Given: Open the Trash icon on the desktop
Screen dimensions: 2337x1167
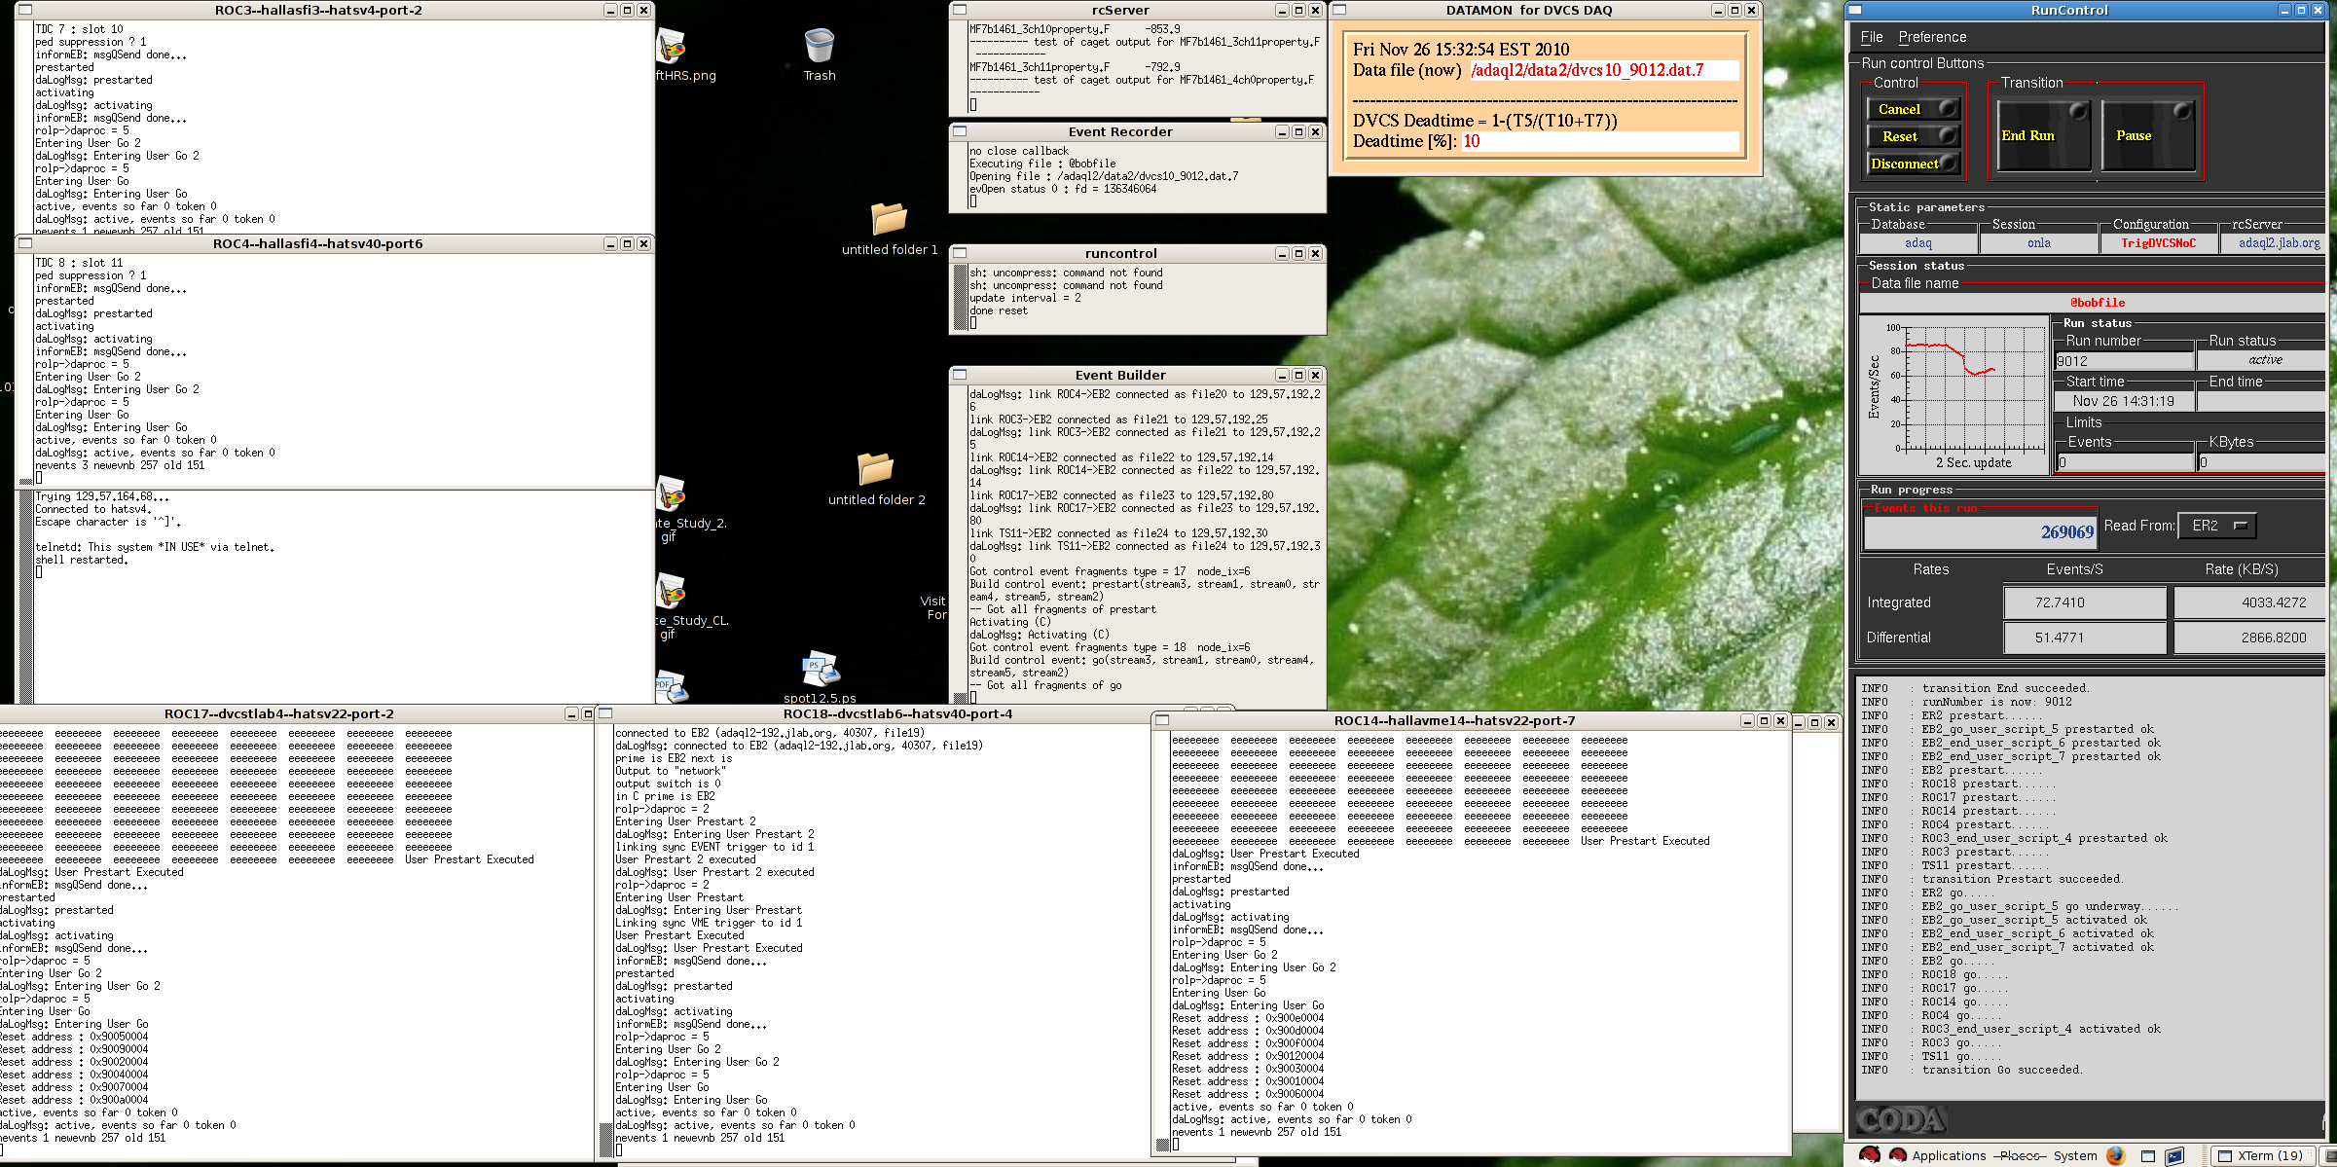Looking at the screenshot, I should coord(819,47).
